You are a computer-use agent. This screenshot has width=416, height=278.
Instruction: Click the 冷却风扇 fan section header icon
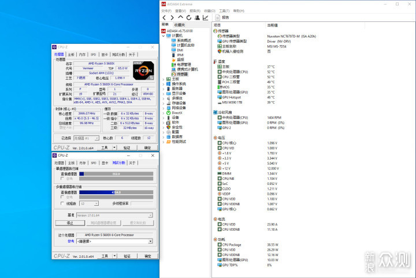click(x=216, y=112)
